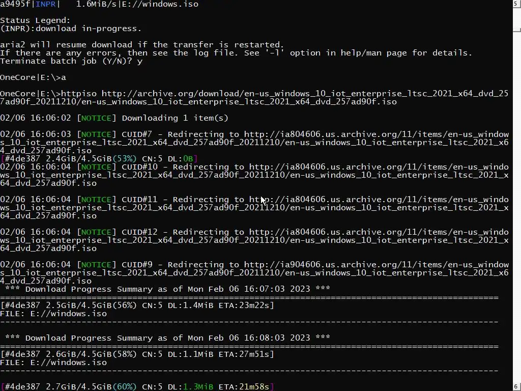
Task: Click the scrollbar down arrow button labeled 6
Action: (517, 387)
